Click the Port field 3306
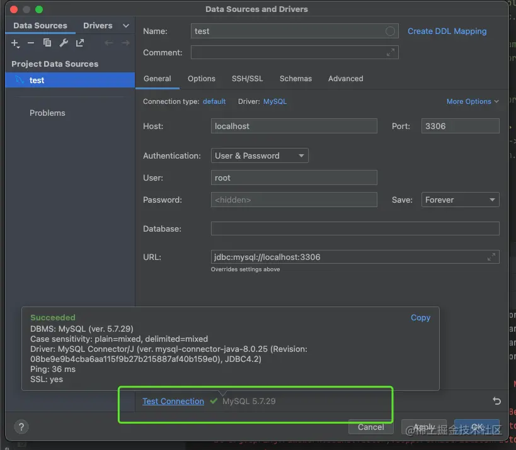Screen dimensions: 516x450 [x=460, y=126]
